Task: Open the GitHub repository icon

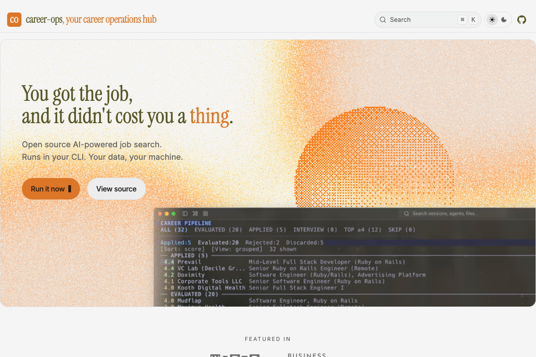Action: 522,20
